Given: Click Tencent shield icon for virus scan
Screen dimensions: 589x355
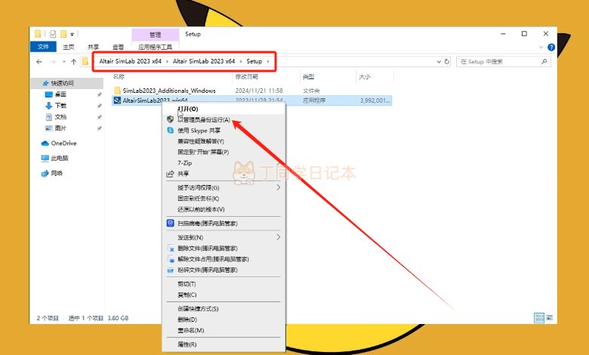Looking at the screenshot, I should (170, 223).
